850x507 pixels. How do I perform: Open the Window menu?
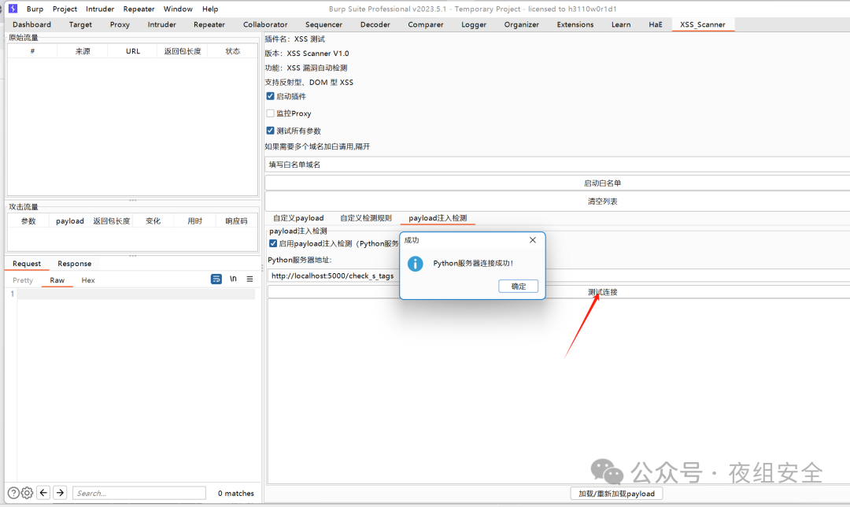point(178,9)
